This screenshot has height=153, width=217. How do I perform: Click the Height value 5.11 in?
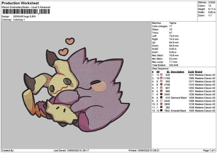[212, 9]
